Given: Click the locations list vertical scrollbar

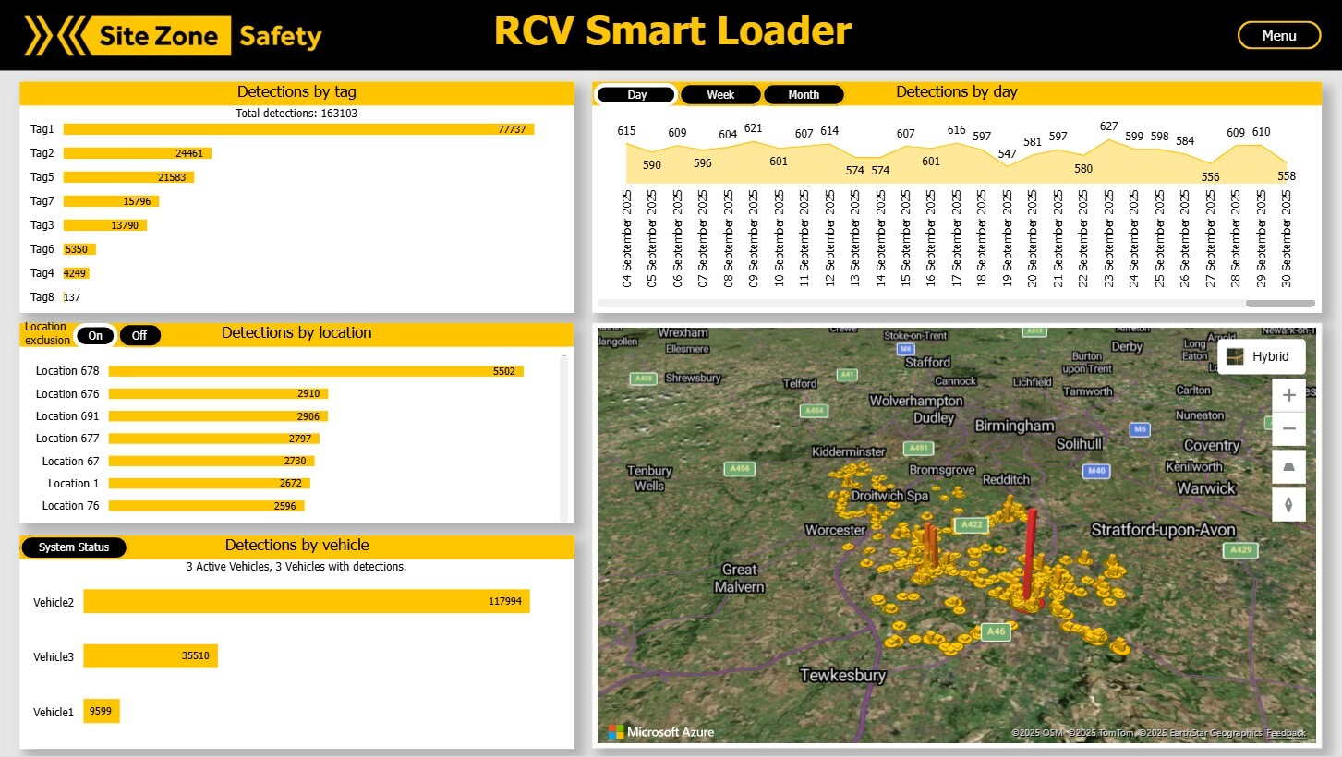Looking at the screenshot, I should pos(563,434).
